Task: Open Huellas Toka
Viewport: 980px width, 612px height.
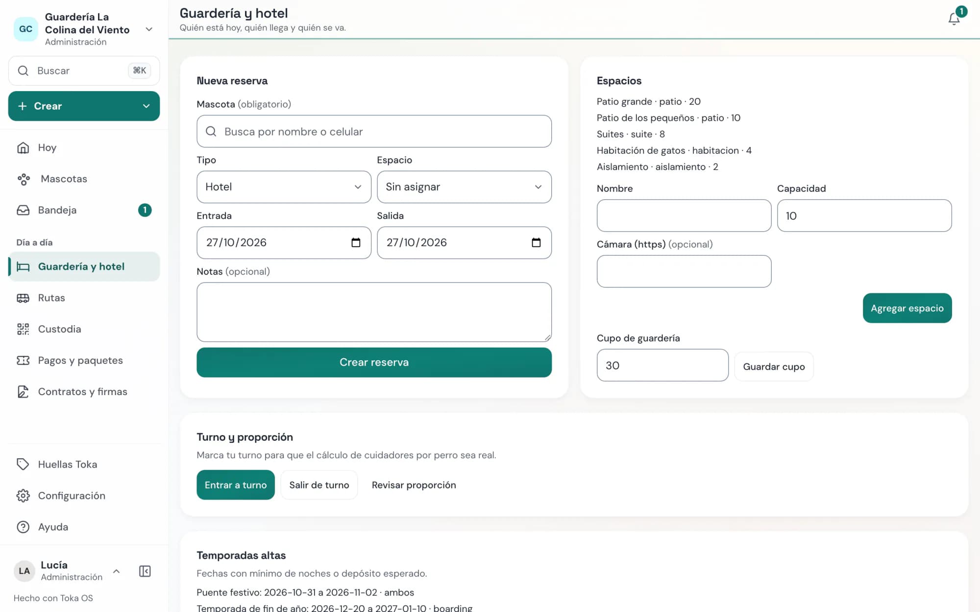Action: (84, 464)
